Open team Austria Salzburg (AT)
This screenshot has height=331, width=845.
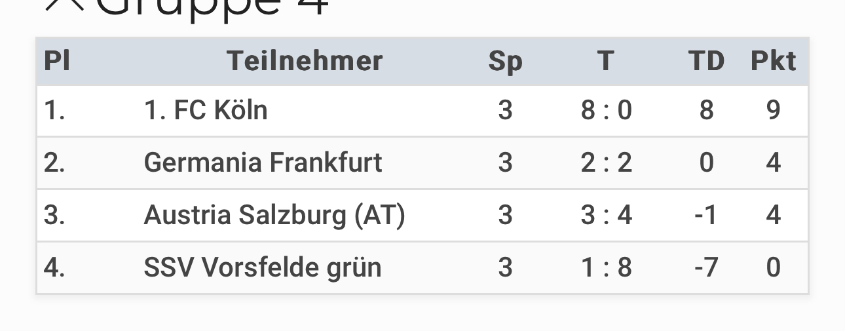click(x=274, y=215)
